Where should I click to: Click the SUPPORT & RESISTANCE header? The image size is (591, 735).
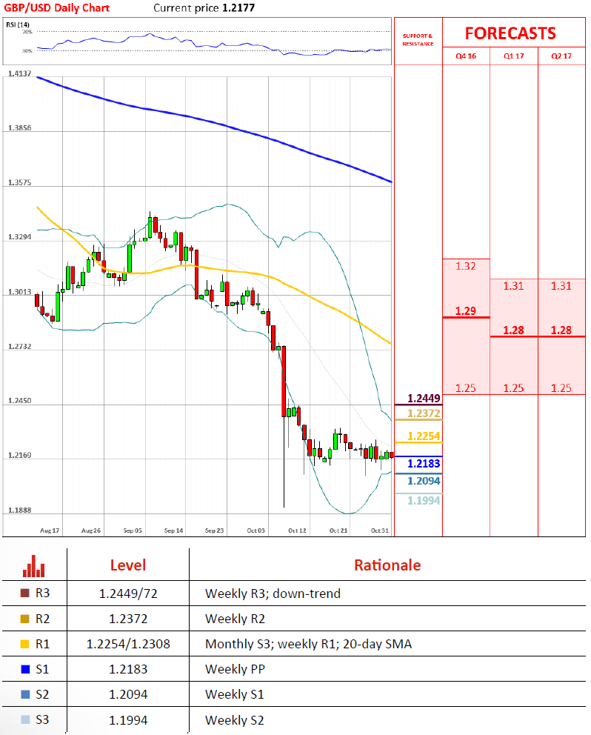418,40
